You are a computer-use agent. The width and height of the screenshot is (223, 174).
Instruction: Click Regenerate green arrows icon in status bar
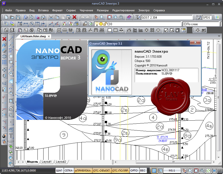pos(208,171)
